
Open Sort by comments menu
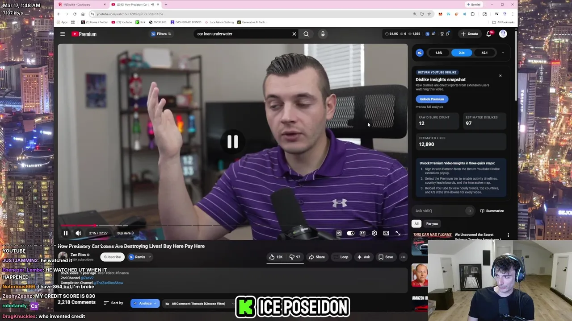(x=114, y=303)
